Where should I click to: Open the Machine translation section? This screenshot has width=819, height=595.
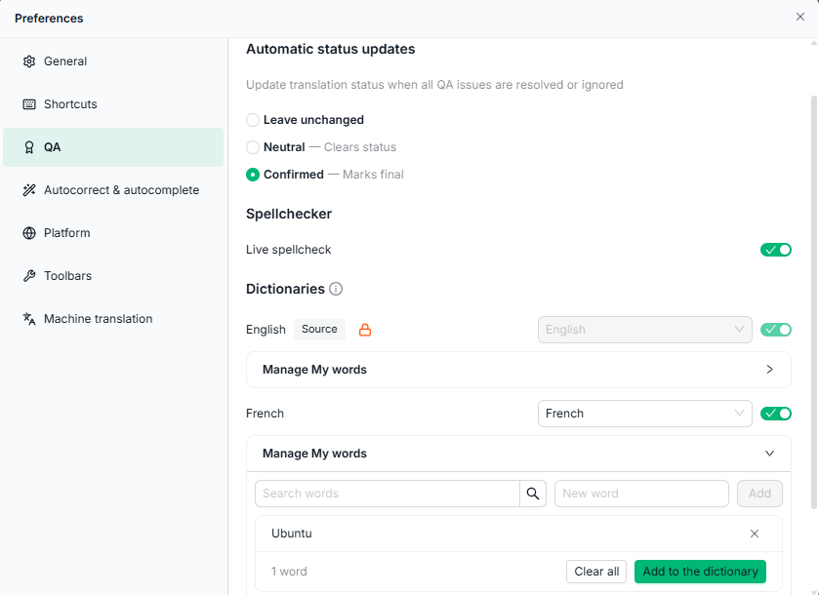pos(113,318)
